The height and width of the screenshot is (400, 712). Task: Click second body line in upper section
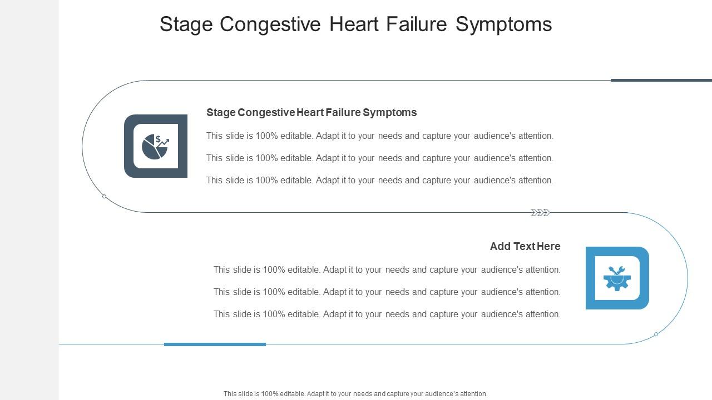tap(380, 158)
